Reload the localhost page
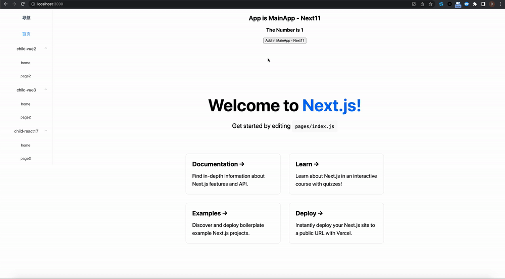The width and height of the screenshot is (505, 279). click(x=23, y=4)
